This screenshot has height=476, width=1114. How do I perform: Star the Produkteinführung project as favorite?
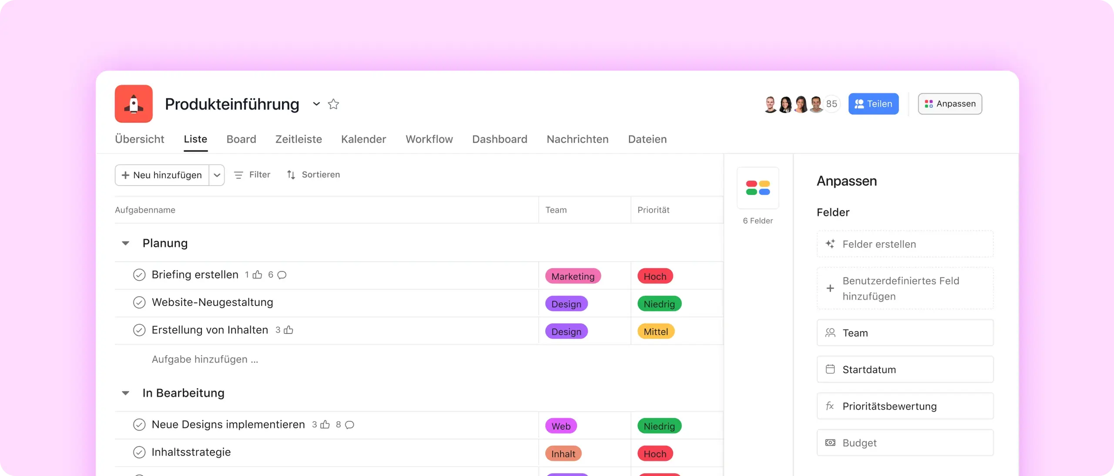click(x=333, y=104)
